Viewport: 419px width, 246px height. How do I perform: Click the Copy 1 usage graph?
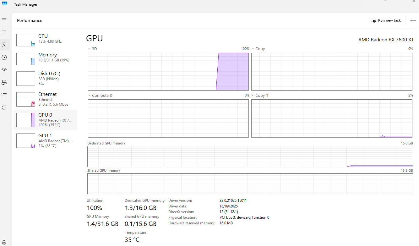pos(332,118)
